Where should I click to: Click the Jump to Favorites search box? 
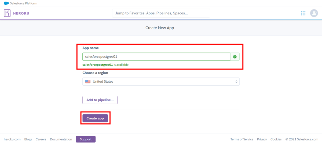tap(161, 13)
